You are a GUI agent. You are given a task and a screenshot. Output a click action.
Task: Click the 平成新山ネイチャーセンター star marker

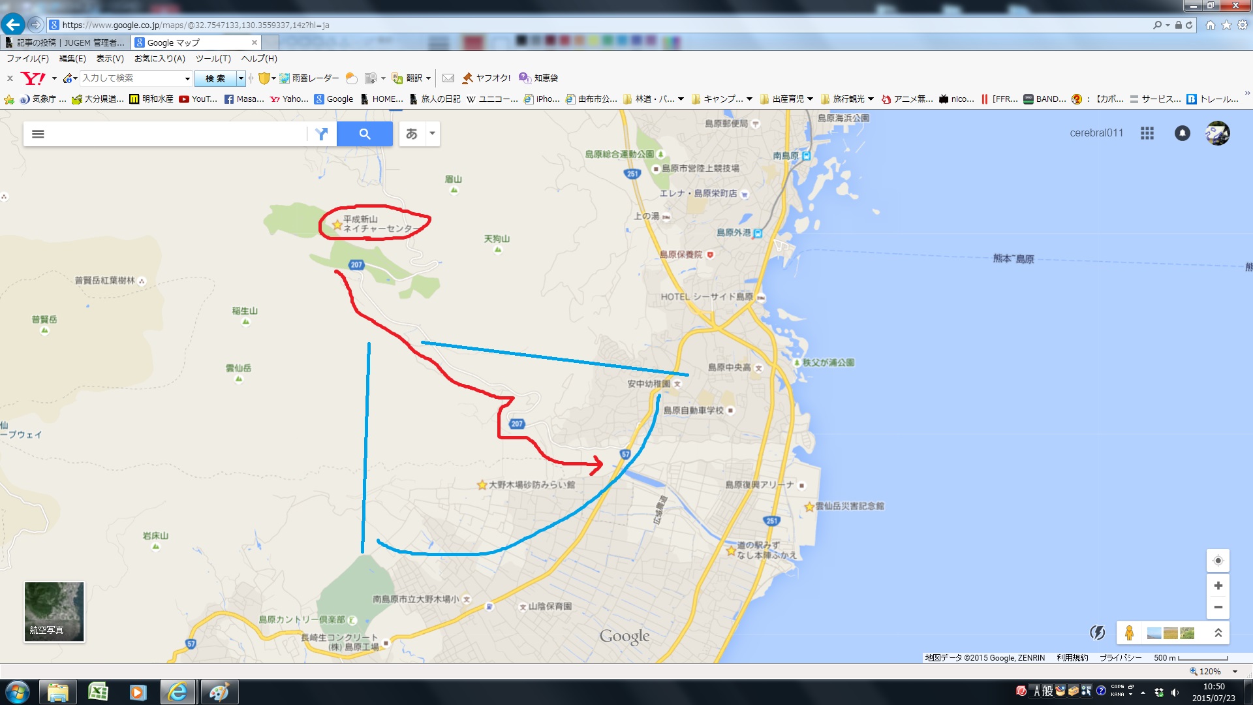[337, 225]
